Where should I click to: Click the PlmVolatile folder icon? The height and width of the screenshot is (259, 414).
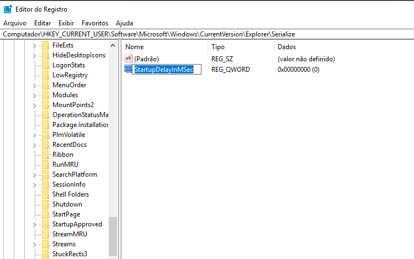(x=45, y=135)
